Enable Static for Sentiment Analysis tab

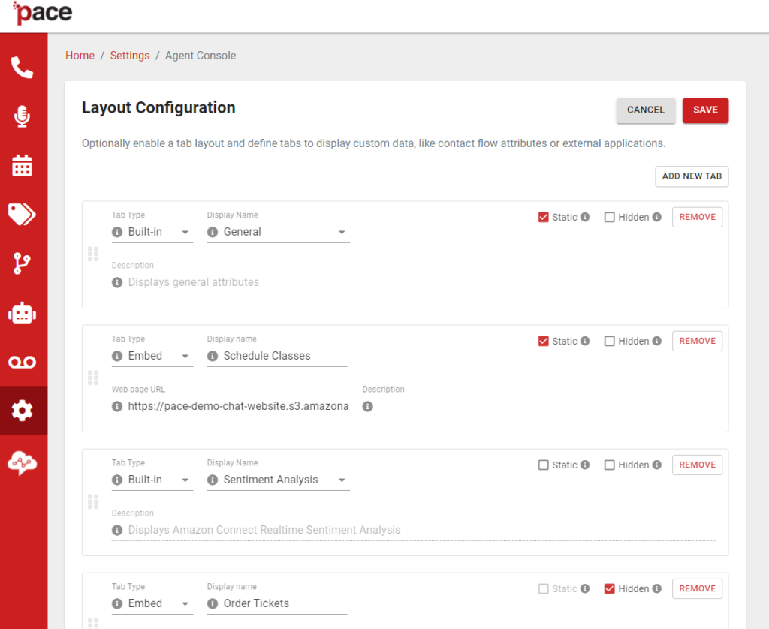pos(544,465)
